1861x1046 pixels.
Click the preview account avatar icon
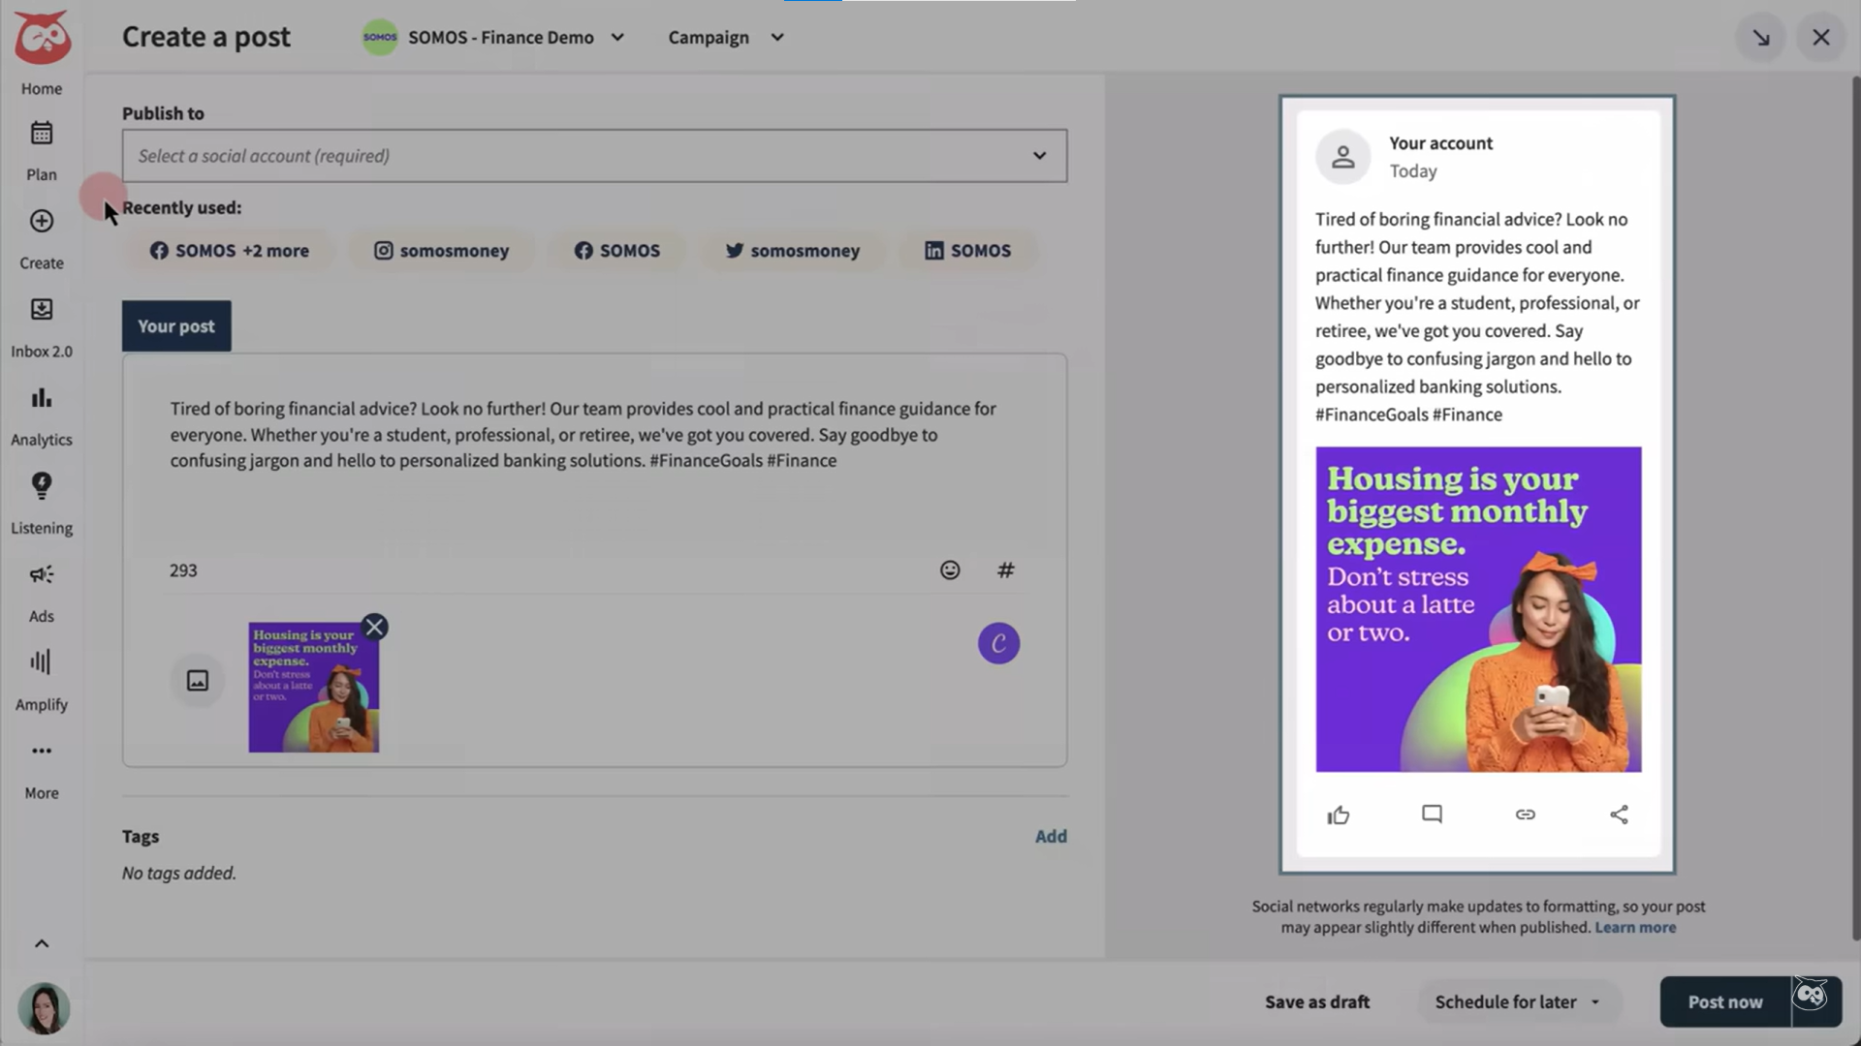tap(1342, 157)
